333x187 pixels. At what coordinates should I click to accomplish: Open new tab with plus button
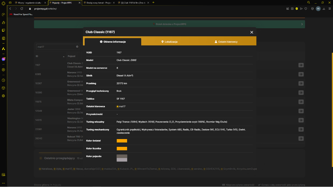(153, 3)
